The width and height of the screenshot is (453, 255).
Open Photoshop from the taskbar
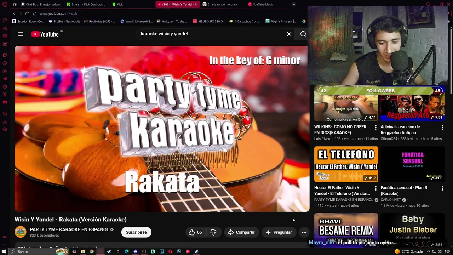pos(179,251)
